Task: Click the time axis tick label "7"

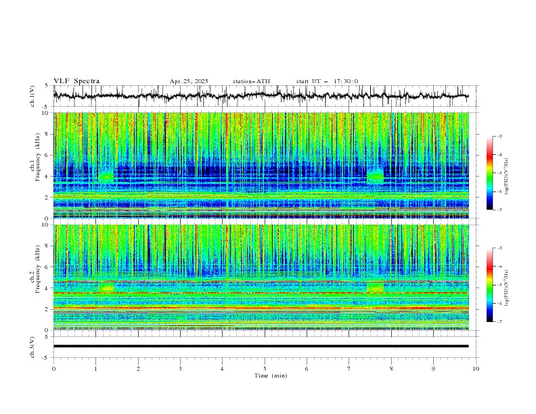Action: pos(349,369)
